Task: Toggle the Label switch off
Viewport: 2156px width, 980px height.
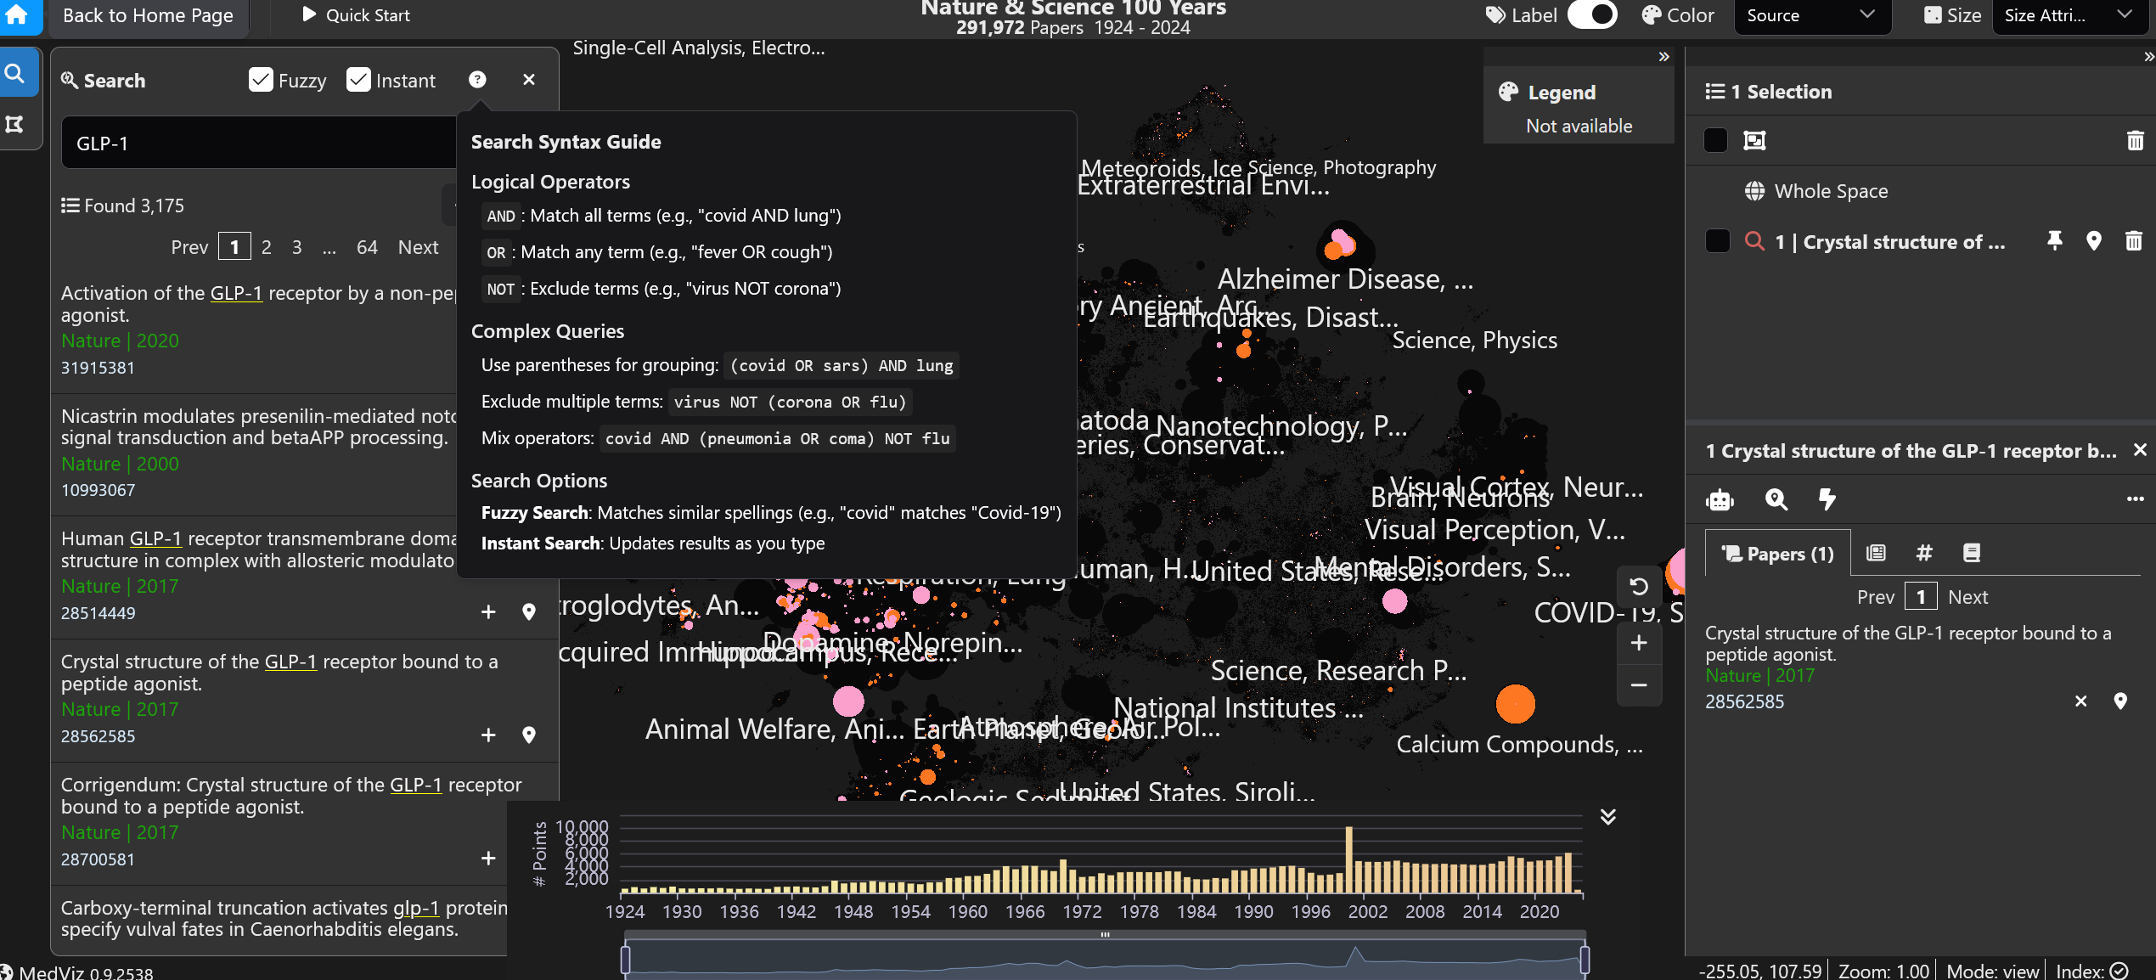Action: tap(1592, 15)
